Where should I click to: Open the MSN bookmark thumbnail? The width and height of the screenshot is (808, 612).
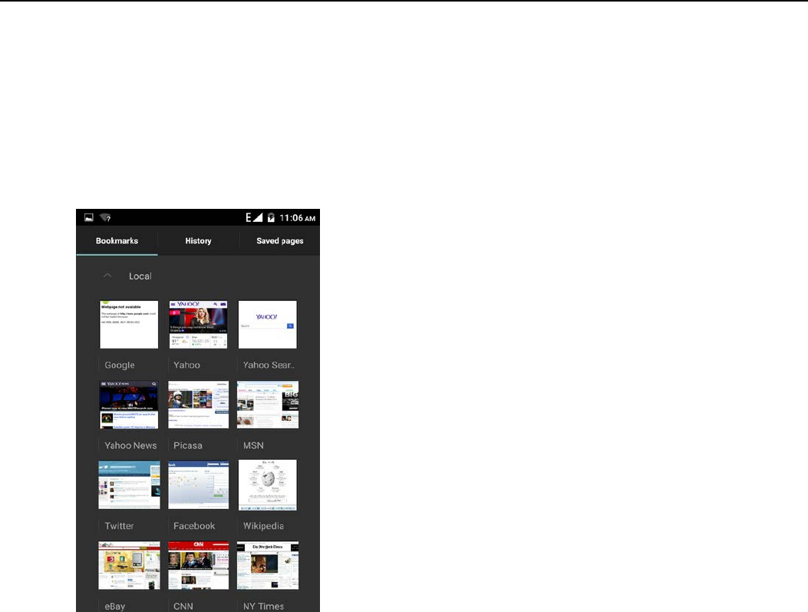[268, 405]
